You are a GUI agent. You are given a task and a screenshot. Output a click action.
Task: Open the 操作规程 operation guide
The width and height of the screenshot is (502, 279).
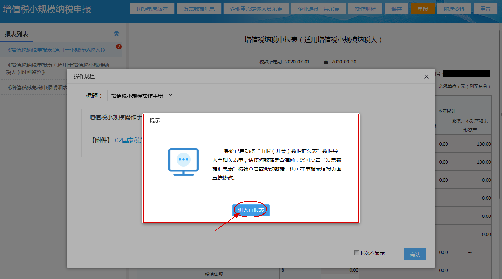[x=365, y=8]
